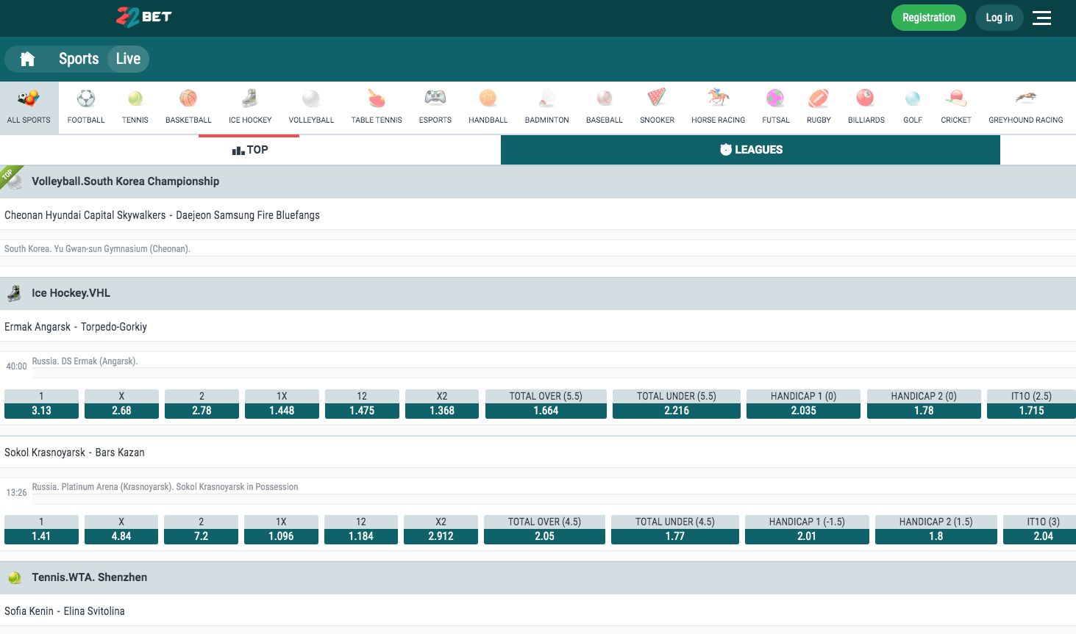
Task: Select the Football sport icon
Action: click(x=86, y=98)
